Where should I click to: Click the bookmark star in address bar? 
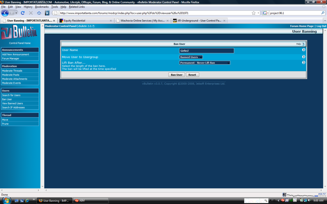254,13
